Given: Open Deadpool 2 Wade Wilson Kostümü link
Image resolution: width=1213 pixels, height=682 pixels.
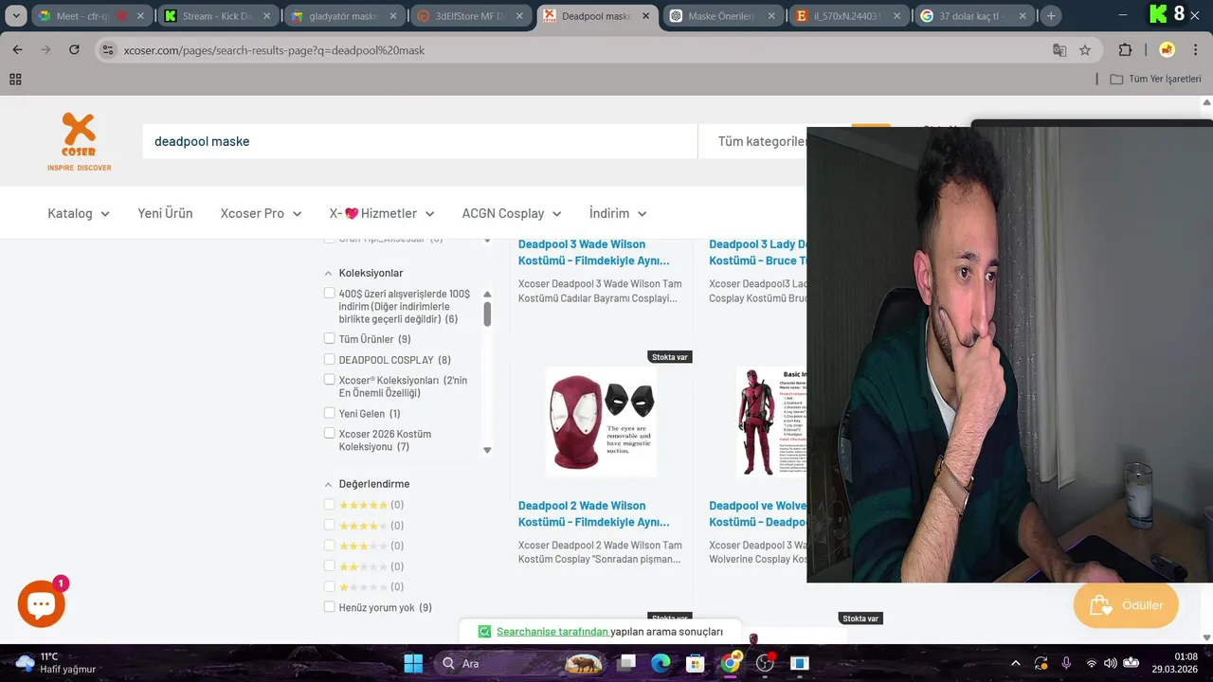Looking at the screenshot, I should [594, 513].
